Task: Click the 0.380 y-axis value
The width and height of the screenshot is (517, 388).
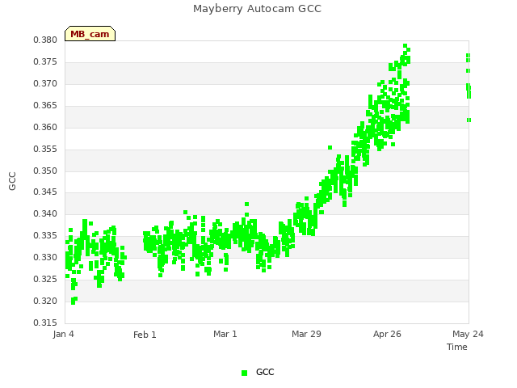Action: (45, 40)
